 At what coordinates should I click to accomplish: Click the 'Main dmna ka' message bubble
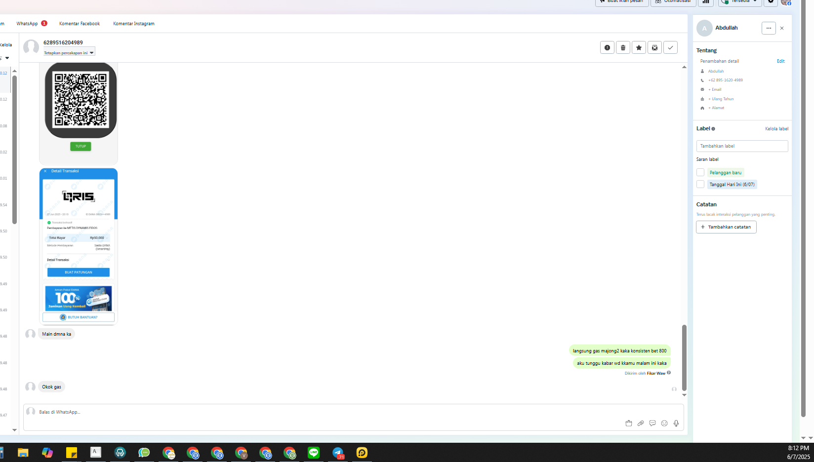click(x=56, y=334)
